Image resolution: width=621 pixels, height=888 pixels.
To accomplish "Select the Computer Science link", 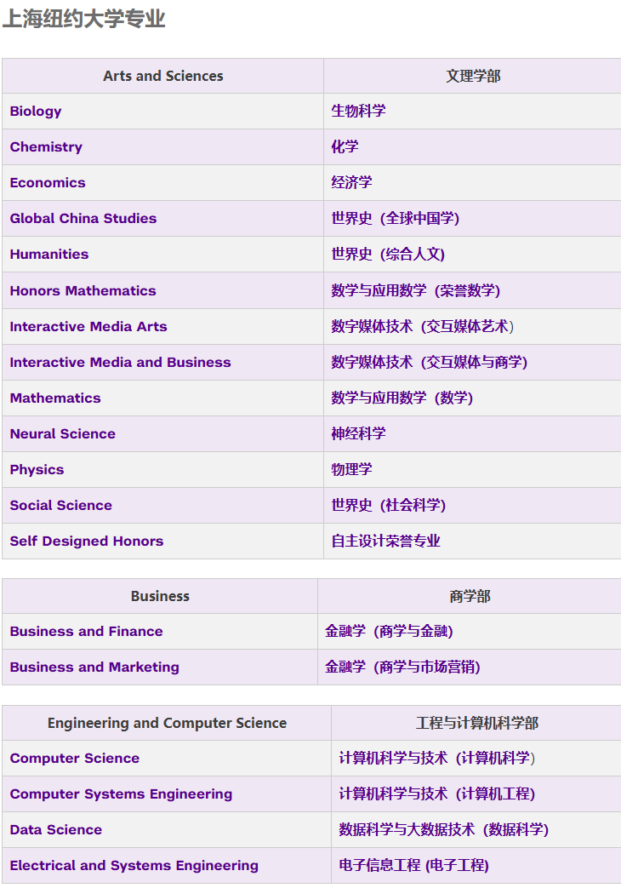I will pyautogui.click(x=75, y=758).
